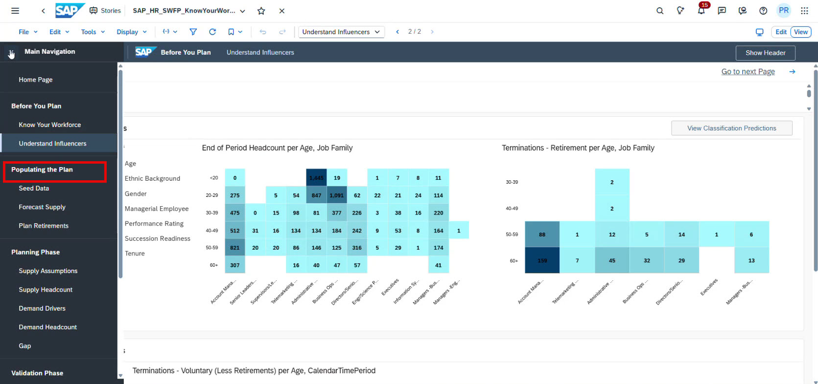
Task: Open the notifications bell
Action: point(701,11)
